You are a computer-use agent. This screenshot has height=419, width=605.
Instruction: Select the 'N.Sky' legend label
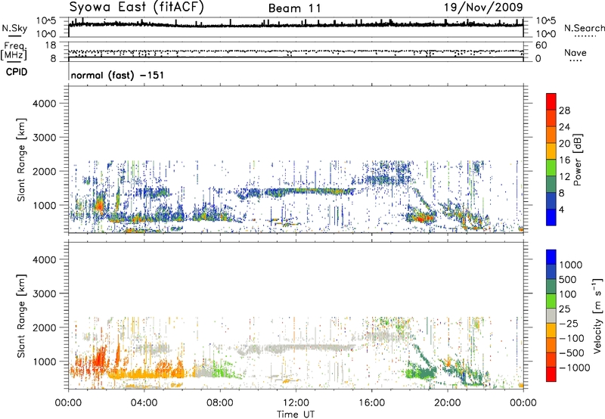[x=14, y=28]
